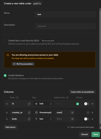Open the timestamptz type dropdown
This screenshot has width=101, height=139.
click(x=43, y=113)
